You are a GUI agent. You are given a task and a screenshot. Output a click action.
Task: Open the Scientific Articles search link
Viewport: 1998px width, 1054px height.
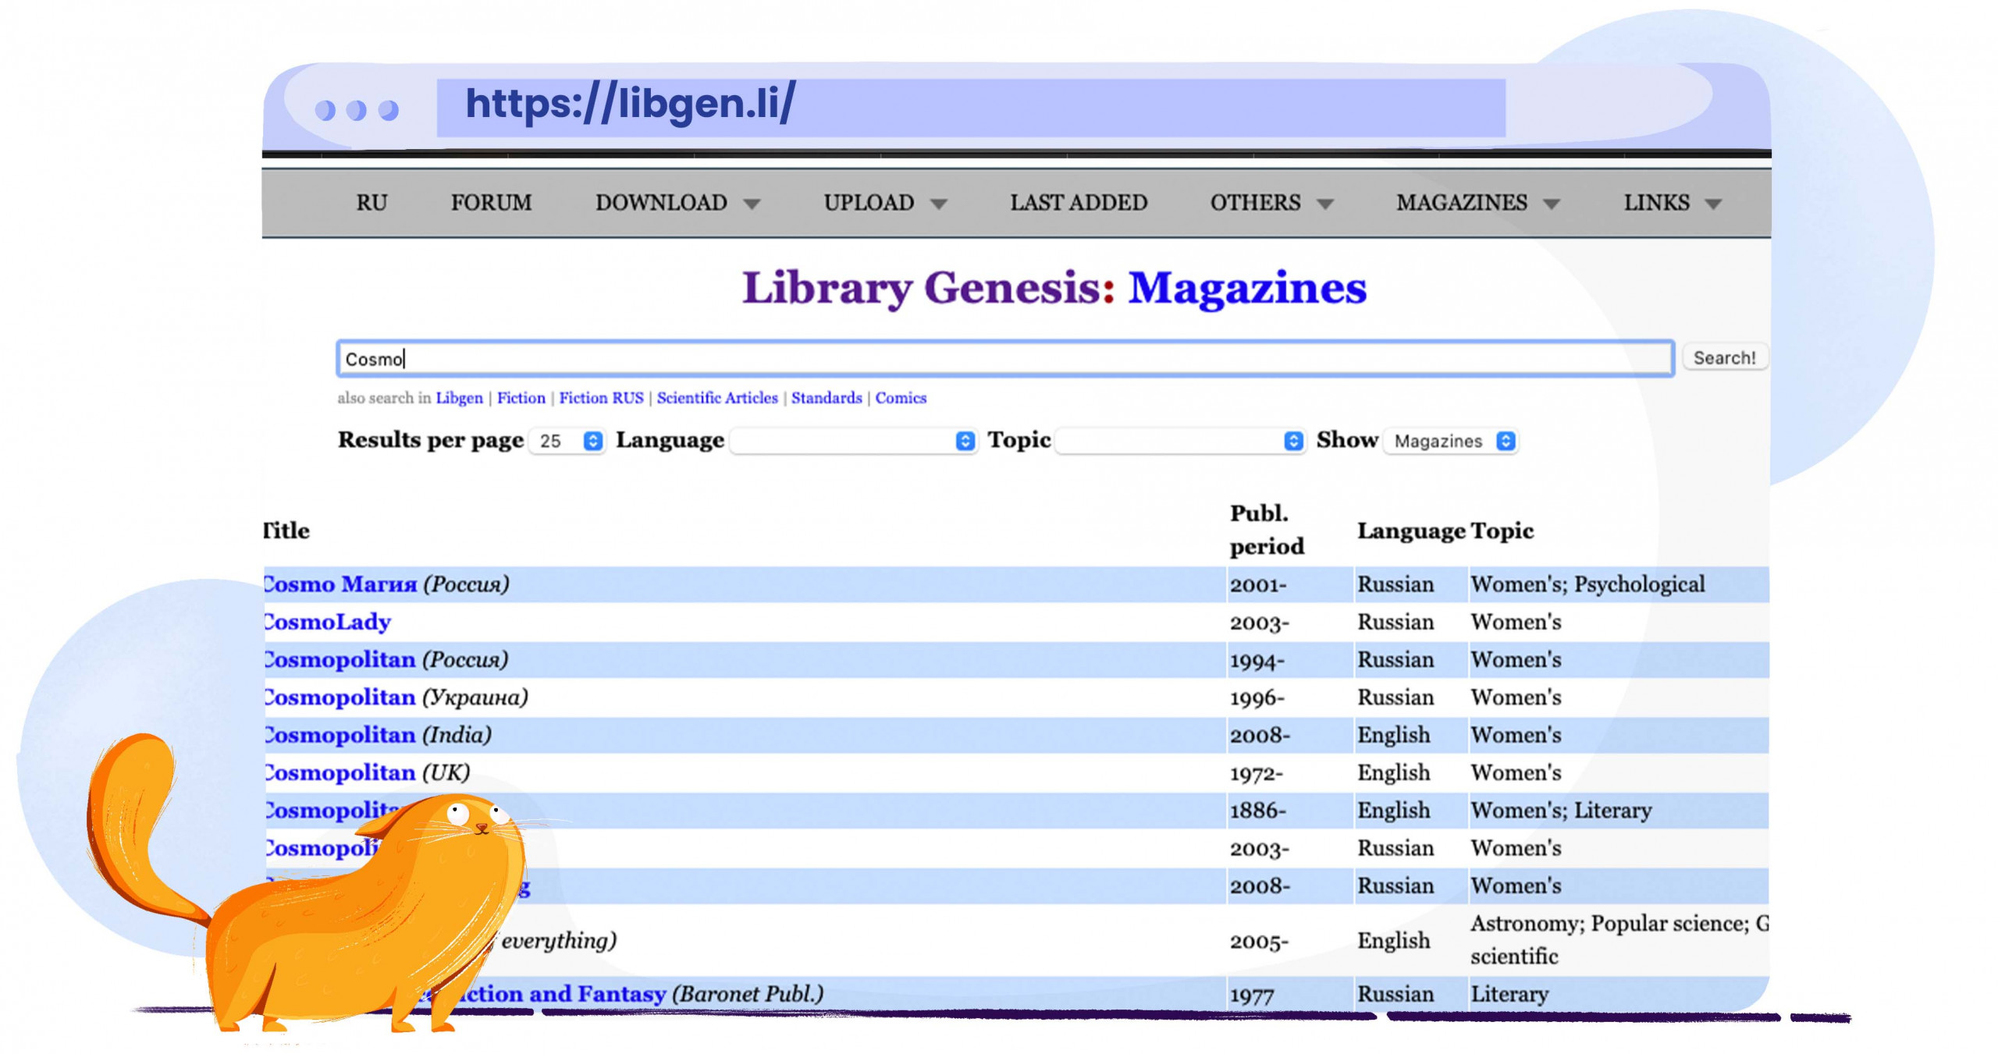717,398
